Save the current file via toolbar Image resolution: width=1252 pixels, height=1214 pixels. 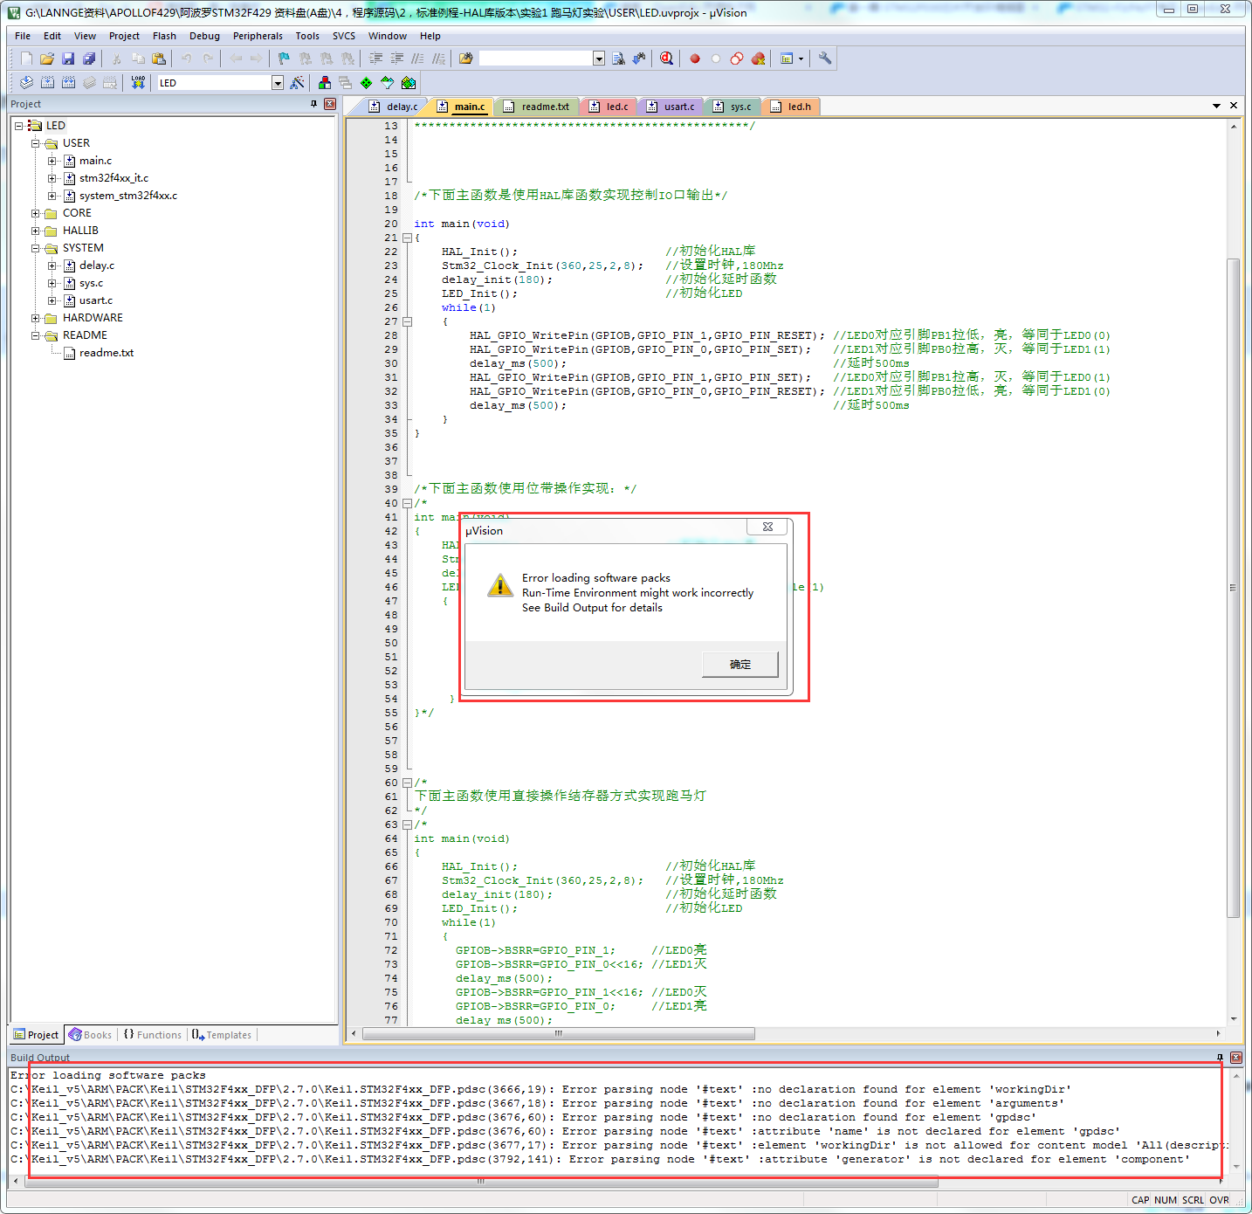(68, 59)
